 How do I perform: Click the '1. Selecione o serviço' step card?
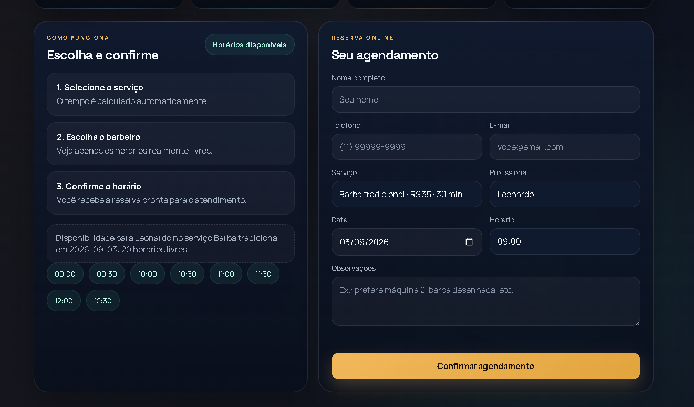[171, 94]
